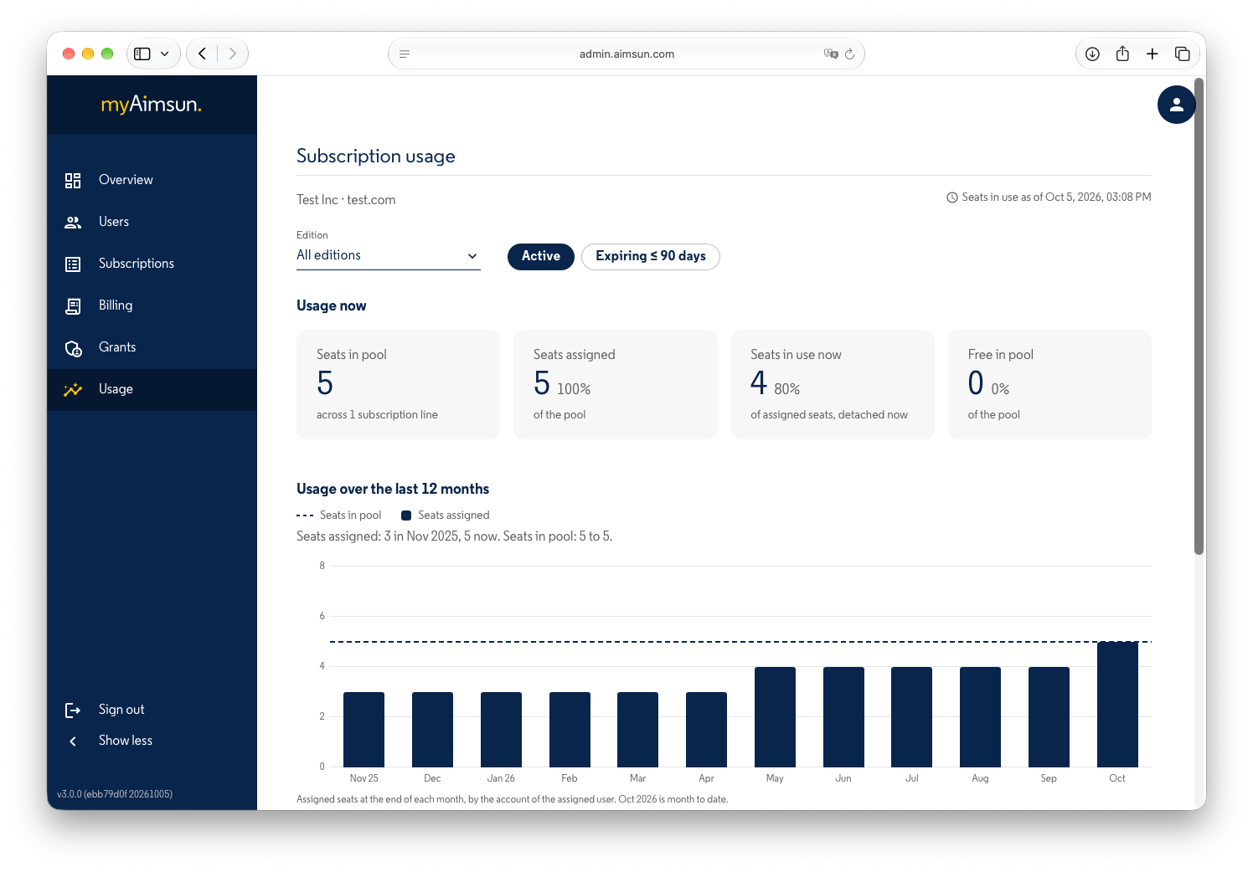Toggle the Expiring ≤ 90 days filter
The image size is (1253, 872).
[651, 256]
